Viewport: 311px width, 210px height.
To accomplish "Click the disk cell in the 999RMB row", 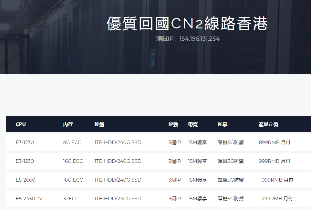I will 118,161.
